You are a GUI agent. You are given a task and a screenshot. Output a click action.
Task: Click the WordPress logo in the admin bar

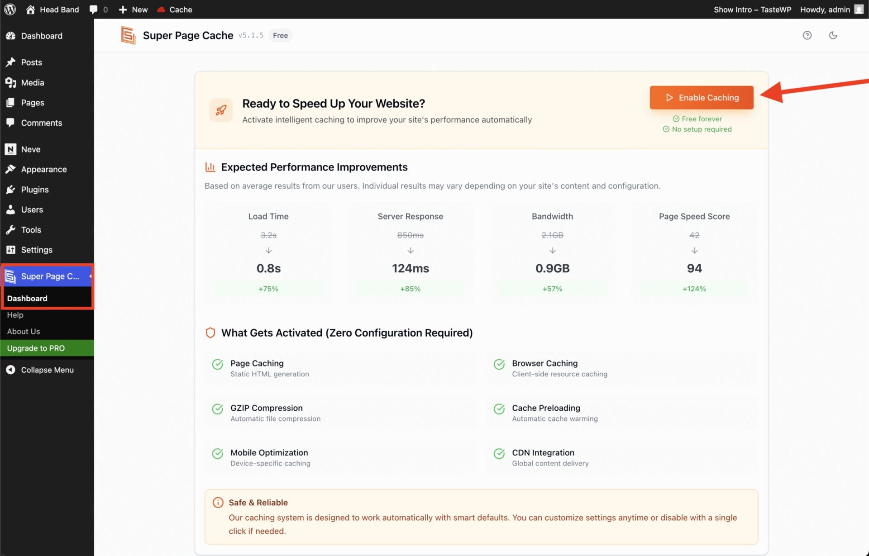point(10,9)
